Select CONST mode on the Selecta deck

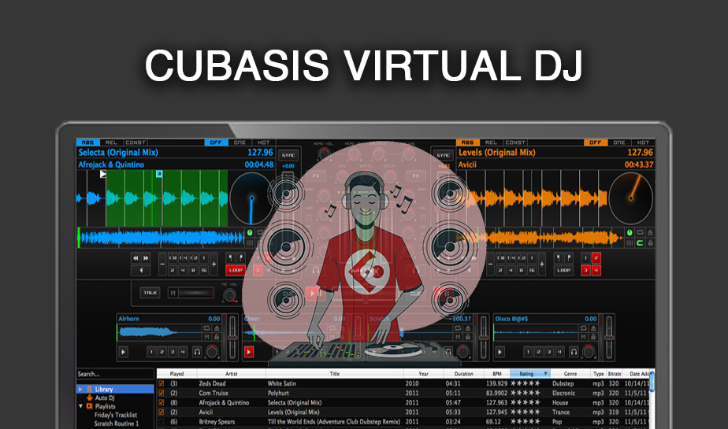click(x=136, y=142)
